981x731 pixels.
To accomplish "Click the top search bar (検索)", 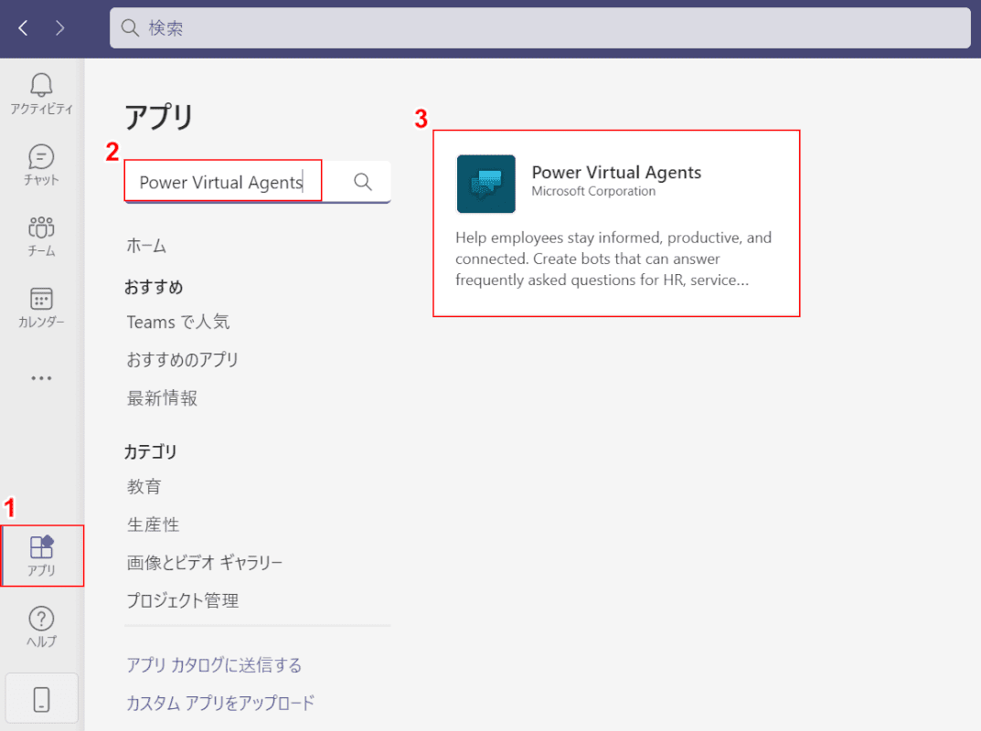I will click(540, 28).
